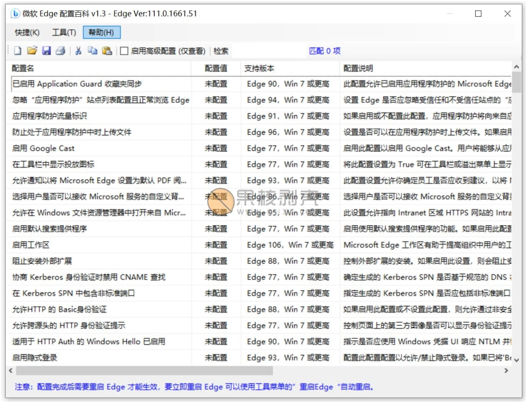Image resolution: width=527 pixels, height=403 pixels.
Task: Open the 帮助(H) menu
Action: tap(102, 32)
